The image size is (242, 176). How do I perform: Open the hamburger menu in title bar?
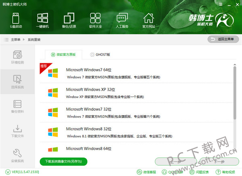(x=221, y=4)
